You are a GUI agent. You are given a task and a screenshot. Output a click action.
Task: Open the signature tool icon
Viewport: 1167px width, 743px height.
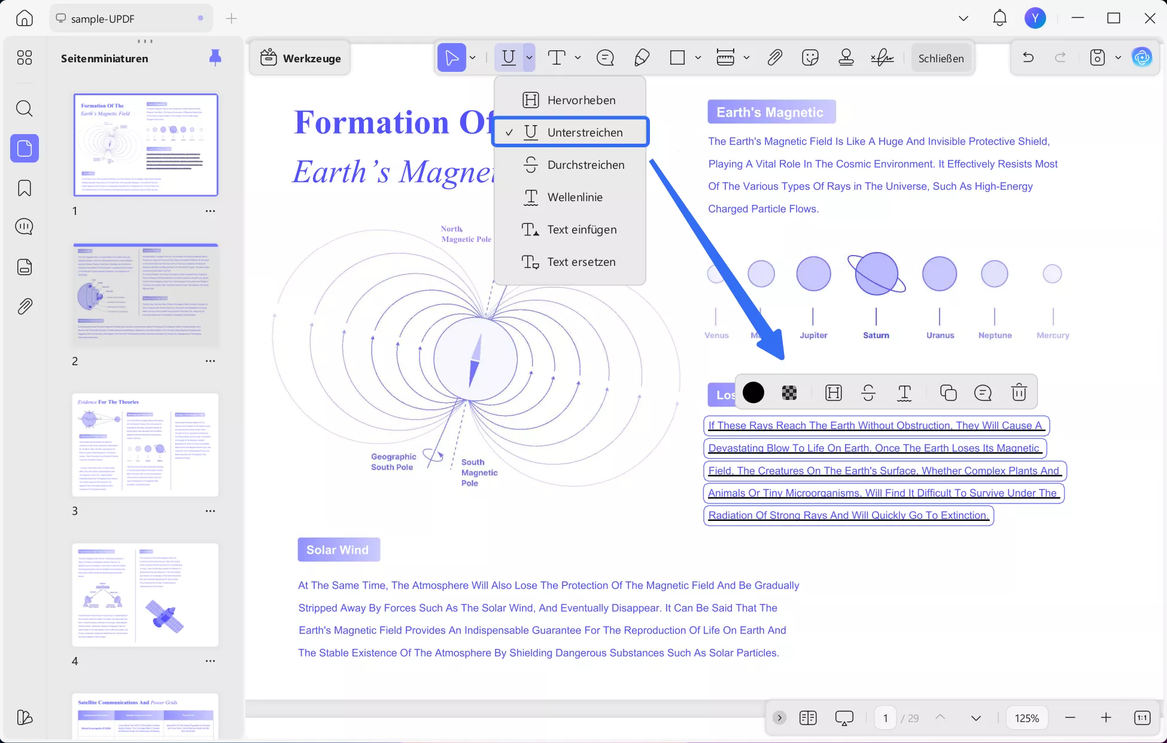point(882,58)
